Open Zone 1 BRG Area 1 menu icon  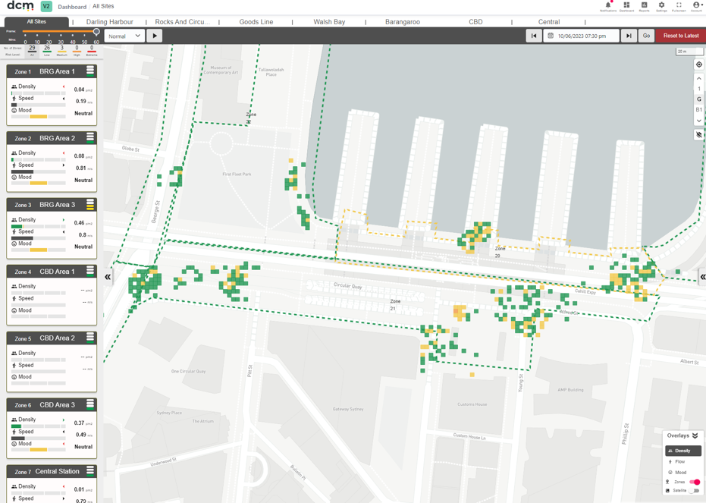pyautogui.click(x=90, y=71)
